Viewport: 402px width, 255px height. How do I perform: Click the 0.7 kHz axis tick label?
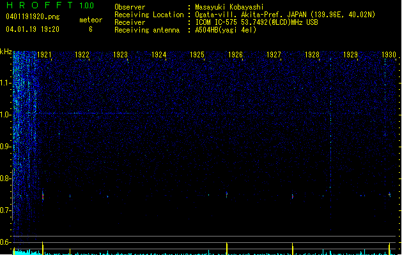coord(5,210)
